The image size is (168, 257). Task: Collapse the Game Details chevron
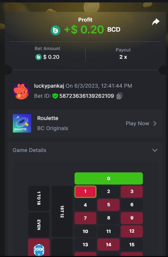pos(155,150)
